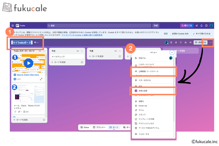Open the three-dot board menu button
Image resolution: width=219 pixels, height=146 pixels.
tap(211, 43)
